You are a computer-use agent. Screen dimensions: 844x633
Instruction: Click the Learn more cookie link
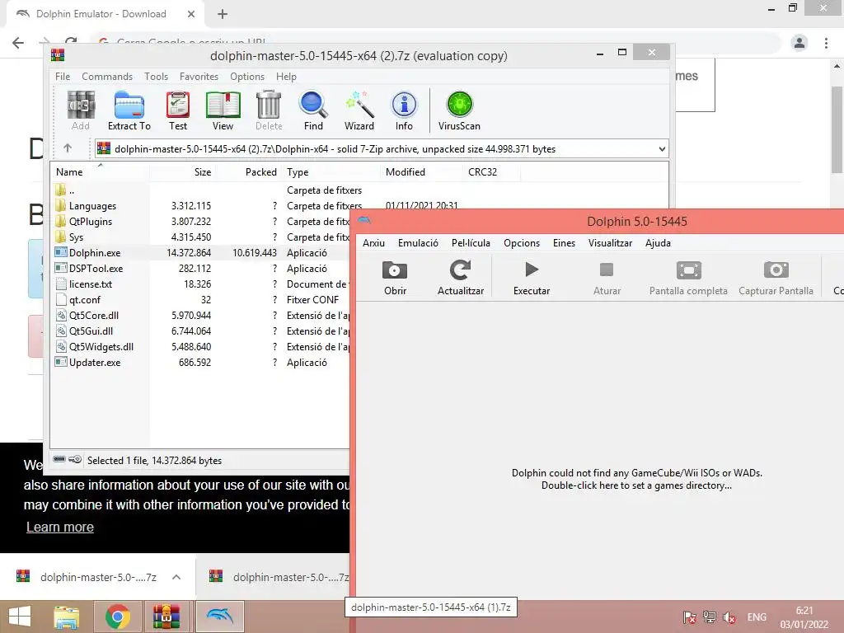tap(60, 527)
